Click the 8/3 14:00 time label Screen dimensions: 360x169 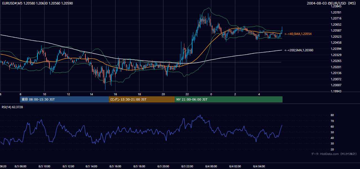point(92,166)
